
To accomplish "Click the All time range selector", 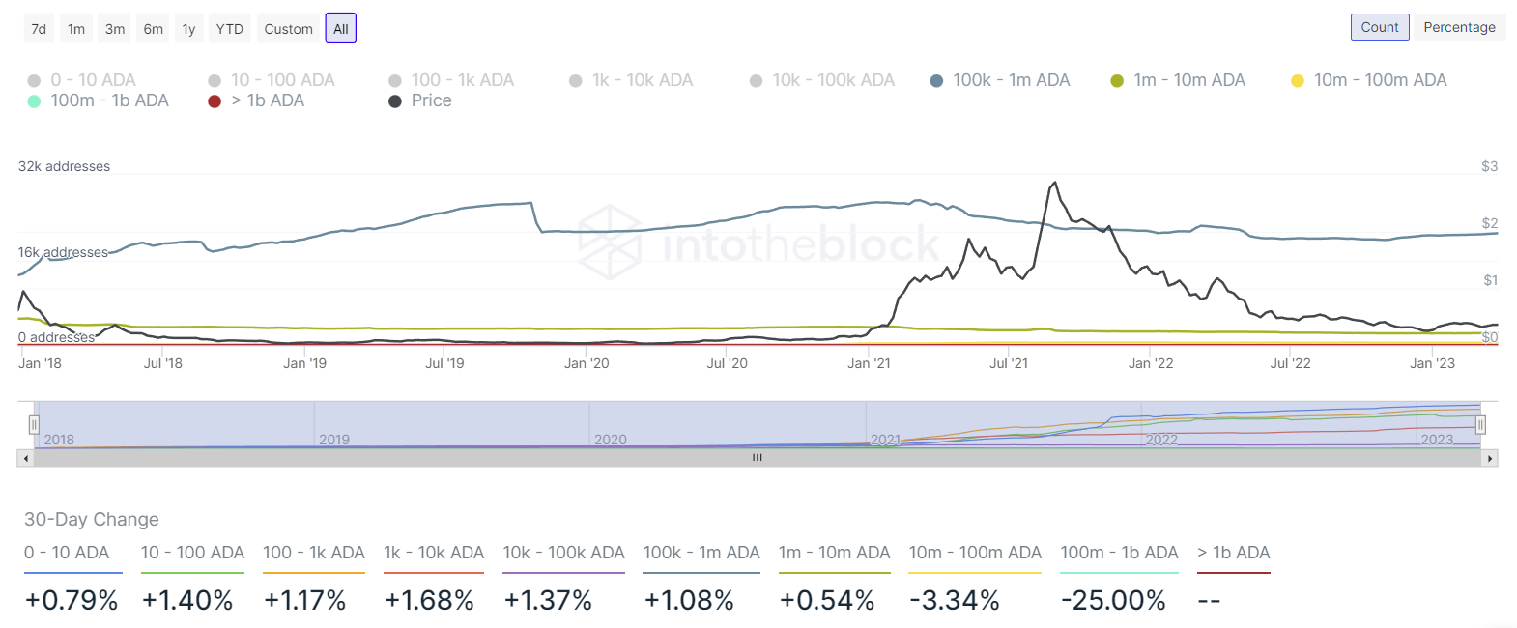I will (340, 28).
